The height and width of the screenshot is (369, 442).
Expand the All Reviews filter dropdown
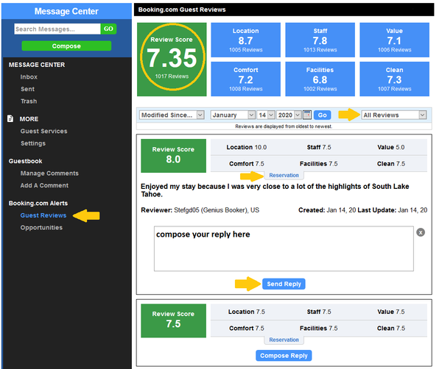coord(394,115)
